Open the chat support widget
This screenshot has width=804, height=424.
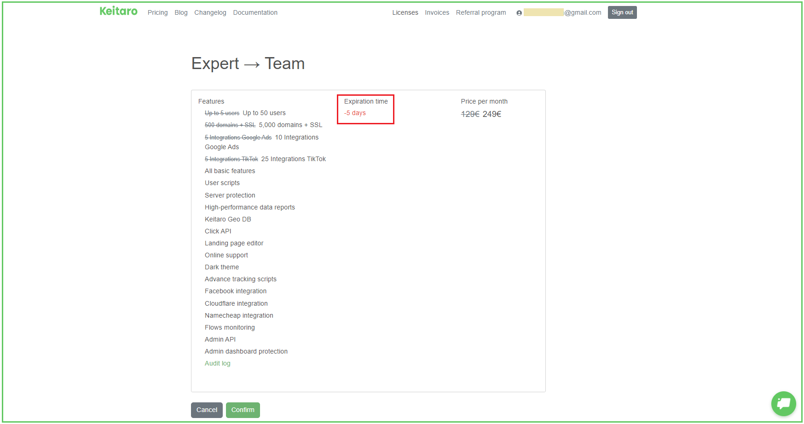click(783, 403)
